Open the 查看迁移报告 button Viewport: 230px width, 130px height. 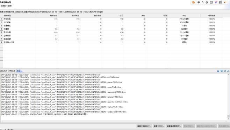point(144,126)
